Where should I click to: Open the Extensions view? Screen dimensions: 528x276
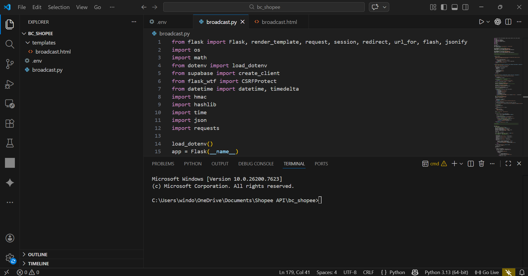pos(10,124)
